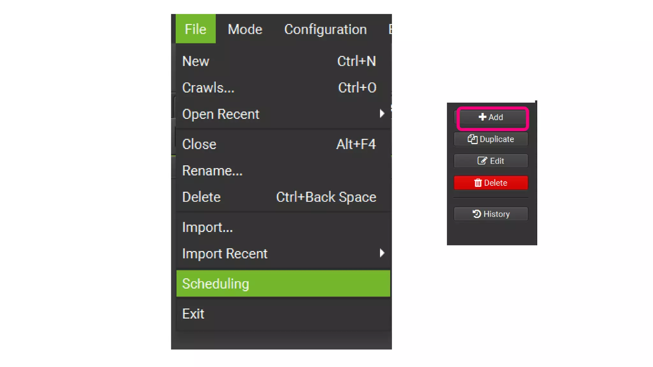Image resolution: width=653 pixels, height=367 pixels.
Task: Click the clock icon on the History button
Action: click(x=477, y=214)
